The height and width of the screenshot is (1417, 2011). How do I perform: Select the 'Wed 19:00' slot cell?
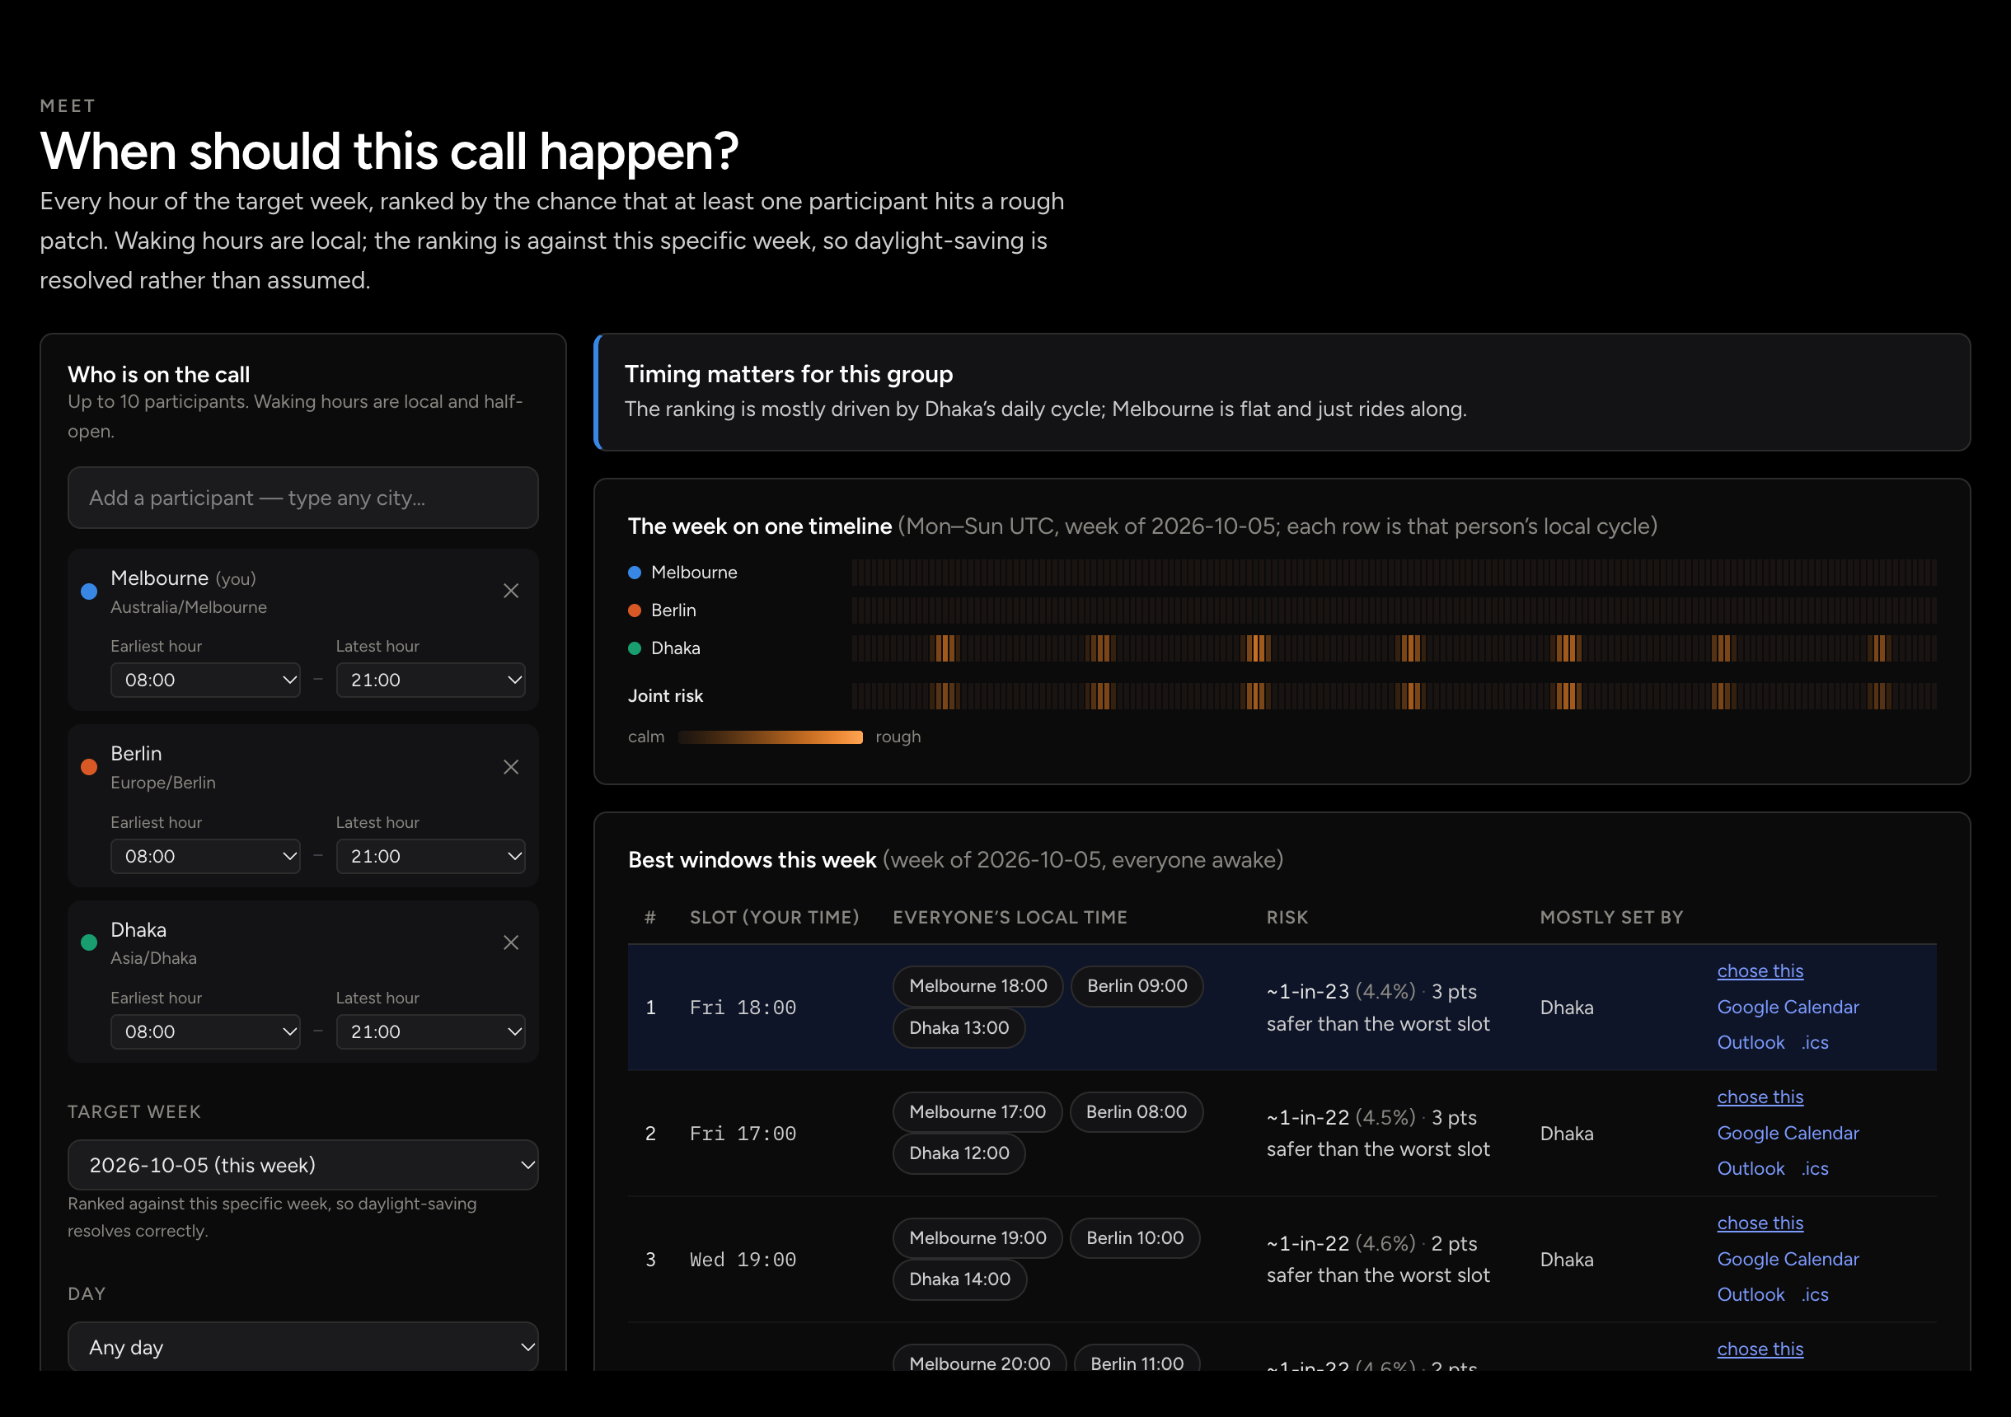point(743,1260)
